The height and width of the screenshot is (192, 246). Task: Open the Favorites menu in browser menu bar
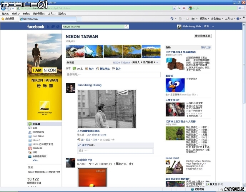click(x=39, y=13)
